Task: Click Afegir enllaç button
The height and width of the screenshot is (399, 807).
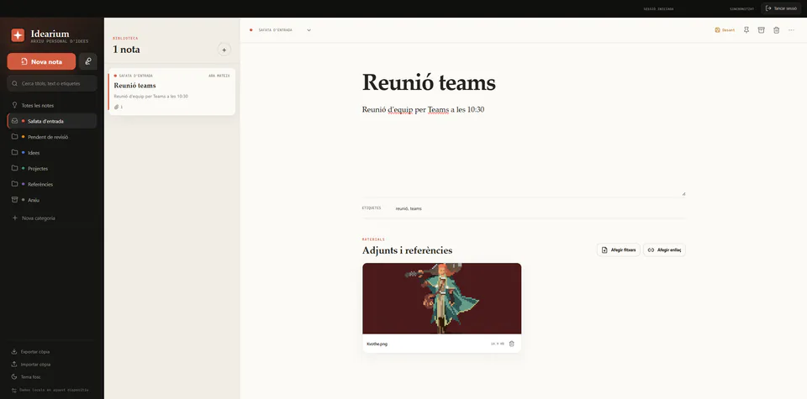Action: coord(664,249)
